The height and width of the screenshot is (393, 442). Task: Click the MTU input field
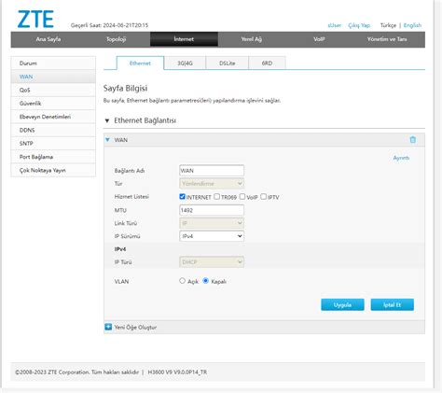coord(212,210)
